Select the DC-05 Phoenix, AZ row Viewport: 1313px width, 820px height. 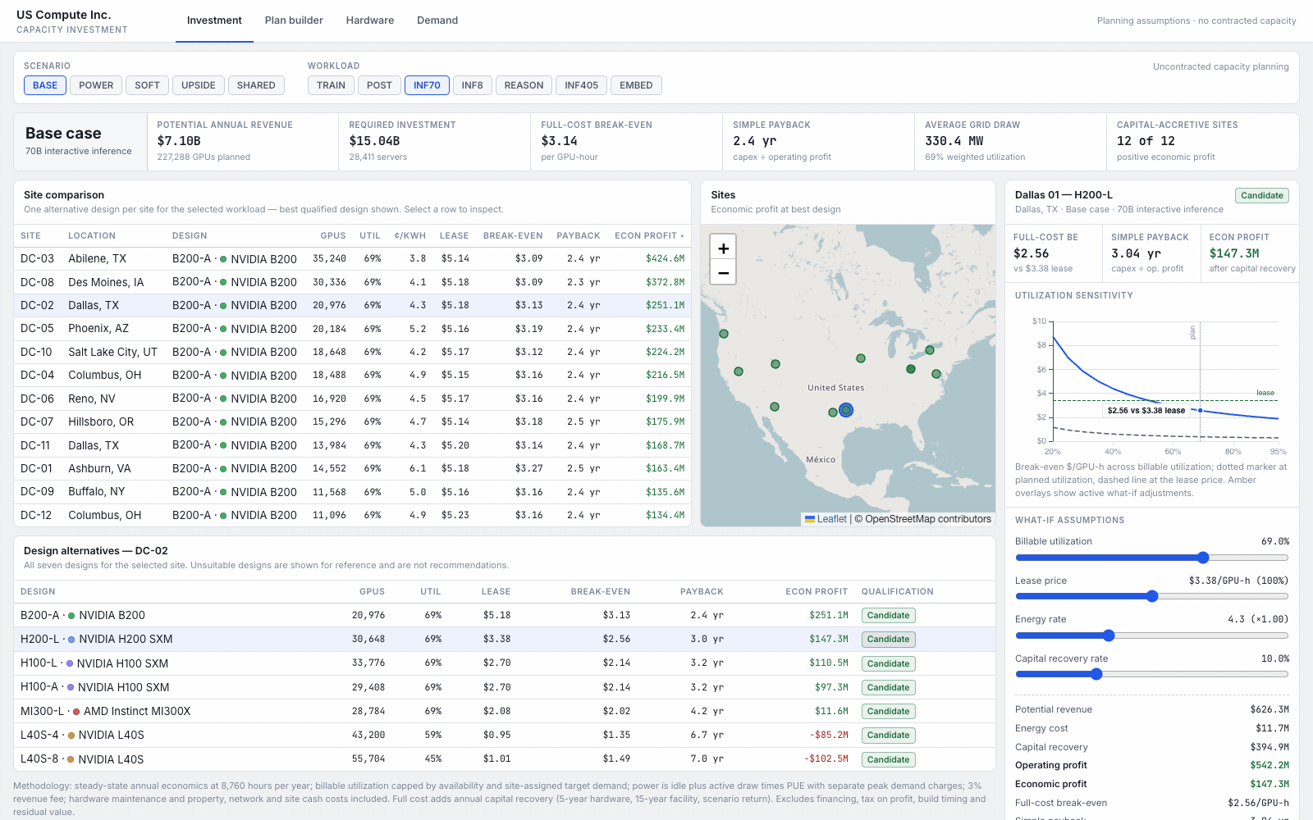pyautogui.click(x=352, y=329)
